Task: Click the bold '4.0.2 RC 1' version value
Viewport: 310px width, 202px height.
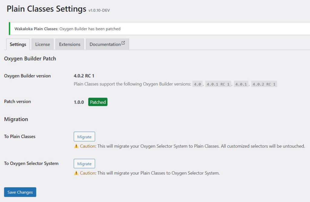Action: click(84, 76)
